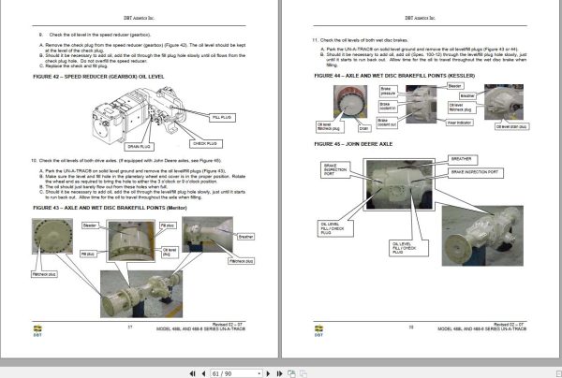Click the BREATHER label in Figure 45
The image size is (562, 378).
point(462,159)
